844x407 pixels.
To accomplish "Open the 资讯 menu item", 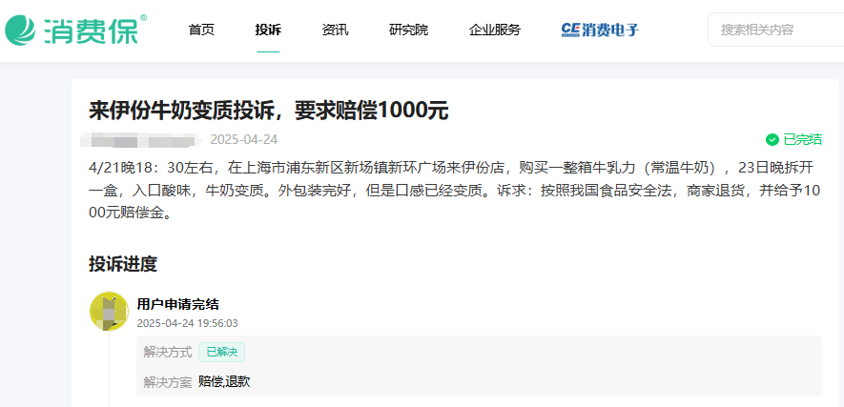I will point(335,30).
